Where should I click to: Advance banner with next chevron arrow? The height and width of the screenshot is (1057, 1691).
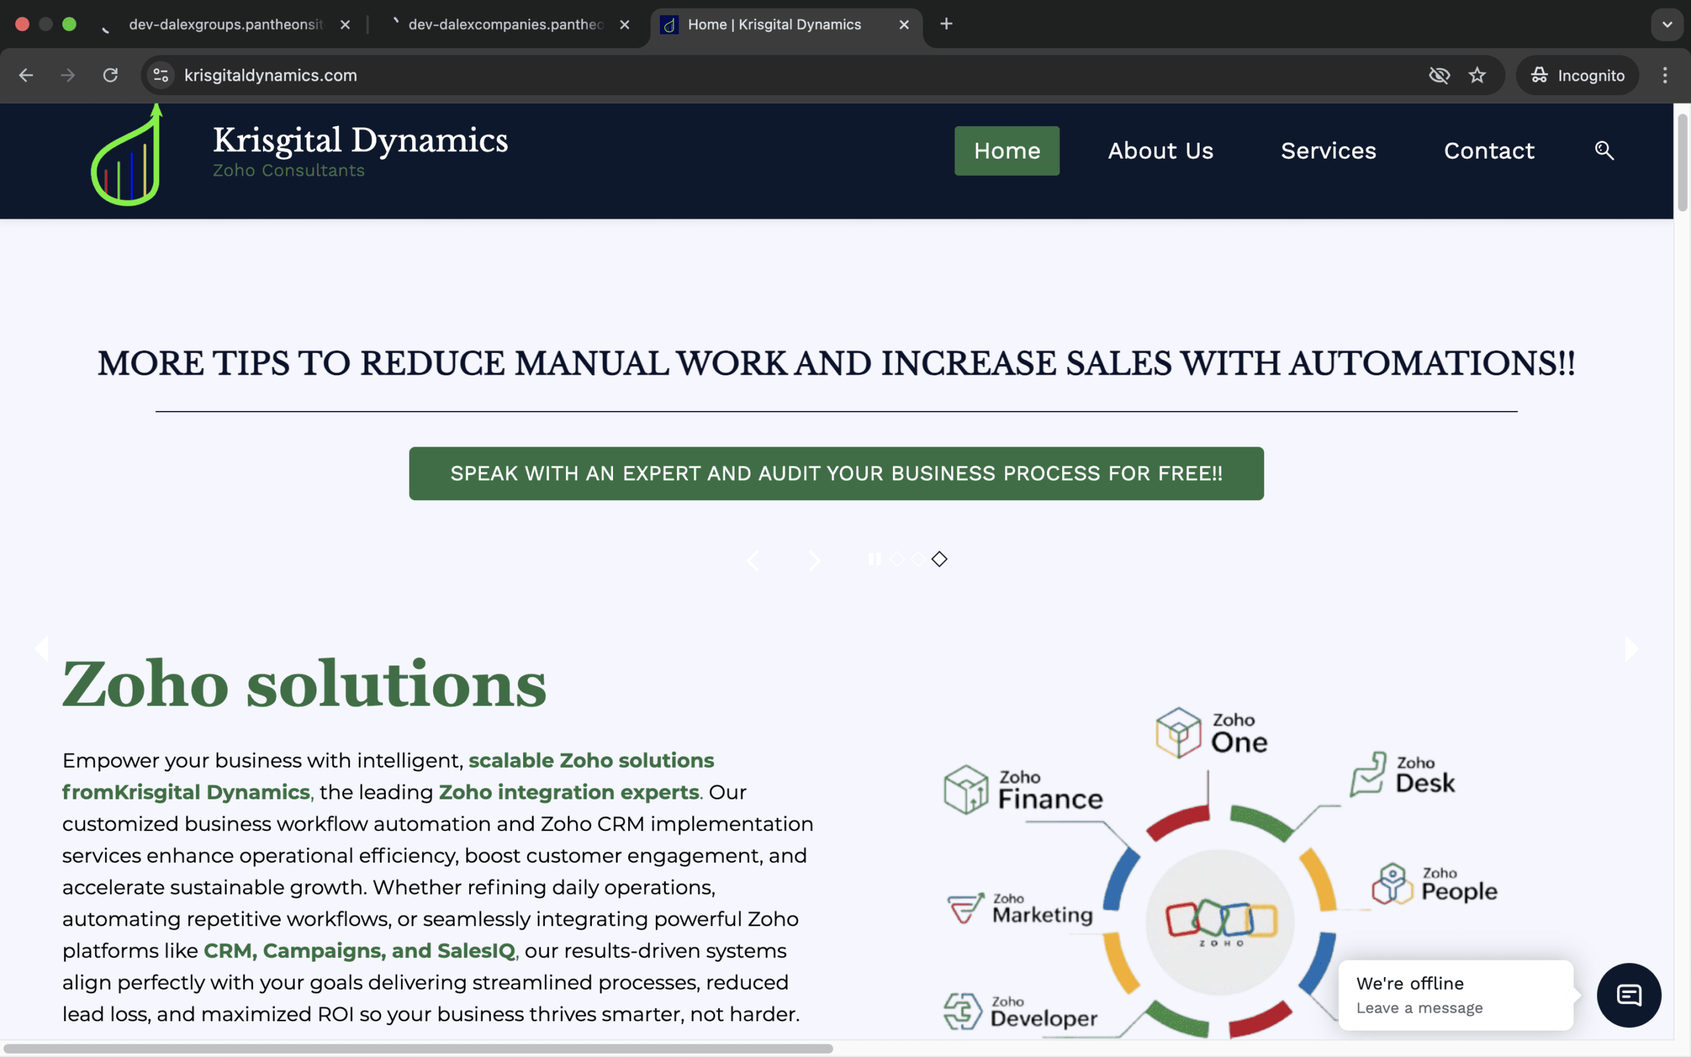814,561
